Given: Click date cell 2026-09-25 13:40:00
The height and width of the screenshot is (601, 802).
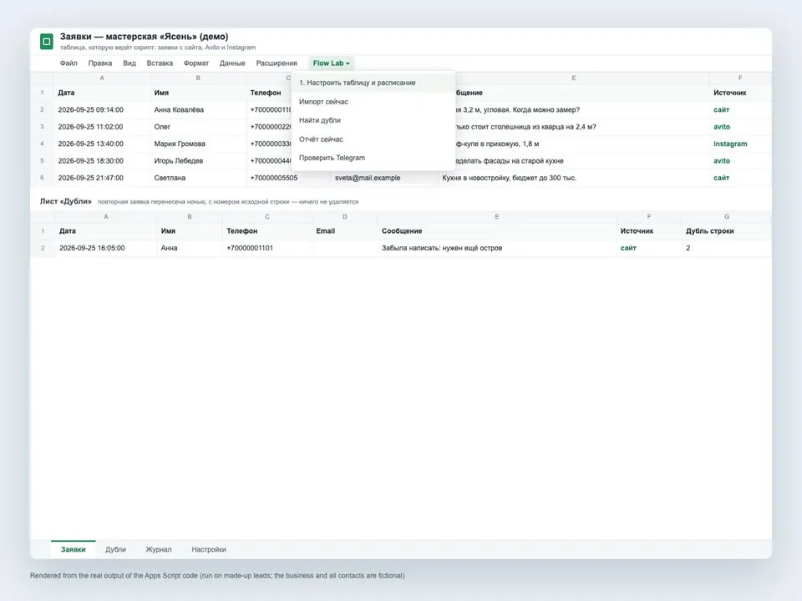Looking at the screenshot, I should tap(102, 144).
